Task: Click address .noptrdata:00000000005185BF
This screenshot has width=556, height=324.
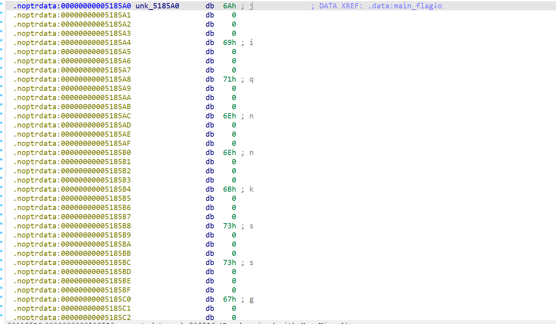Action: 72,290
